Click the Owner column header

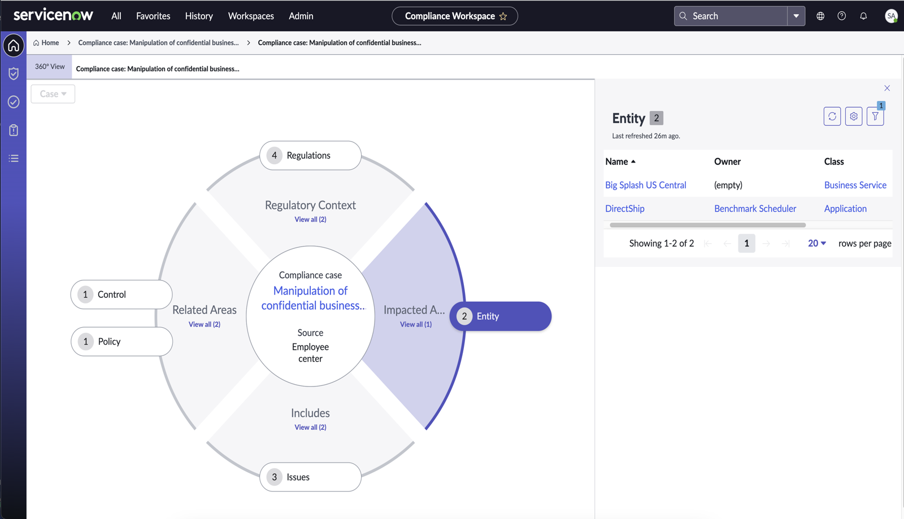pos(727,161)
